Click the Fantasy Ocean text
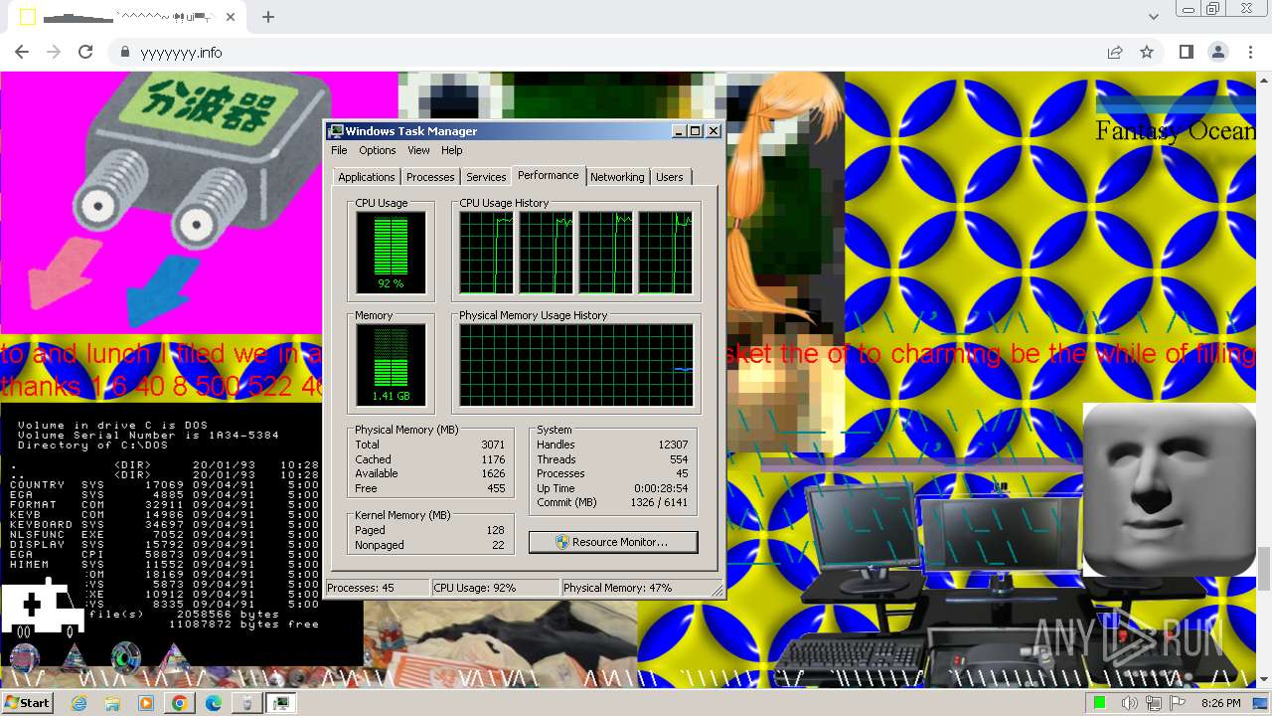Image resolution: width=1272 pixels, height=716 pixels. [1175, 130]
